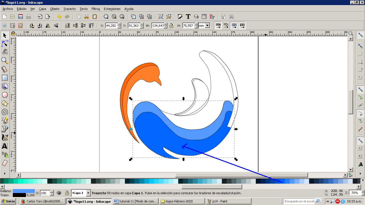Open Fill and Stroke dialog icon
This screenshot has width=365, height=205.
point(180,17)
